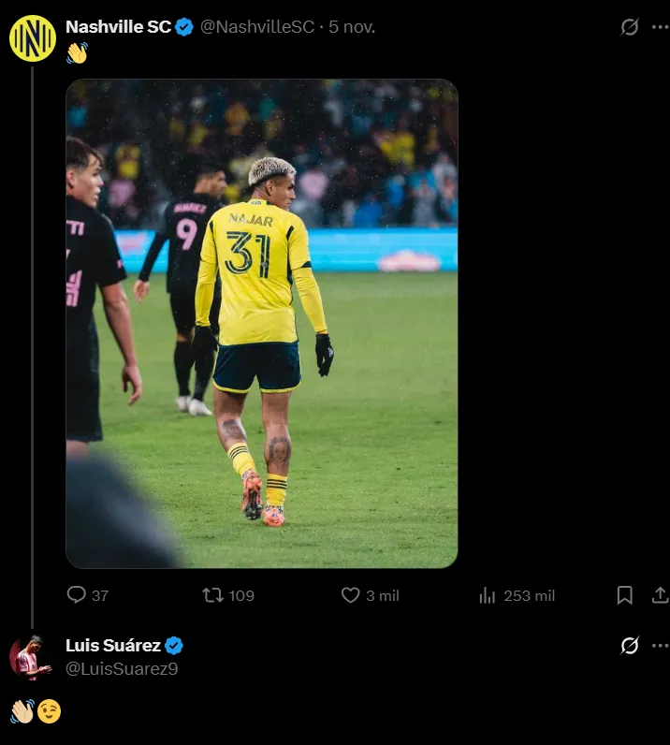Viewport: 670px width, 745px height.
Task: Enlarge the Najar 31 jersey photo
Action: coord(261,323)
